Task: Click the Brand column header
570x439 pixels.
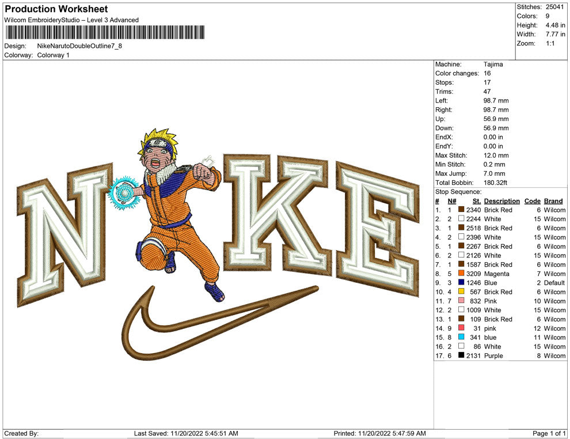Action: pos(553,201)
